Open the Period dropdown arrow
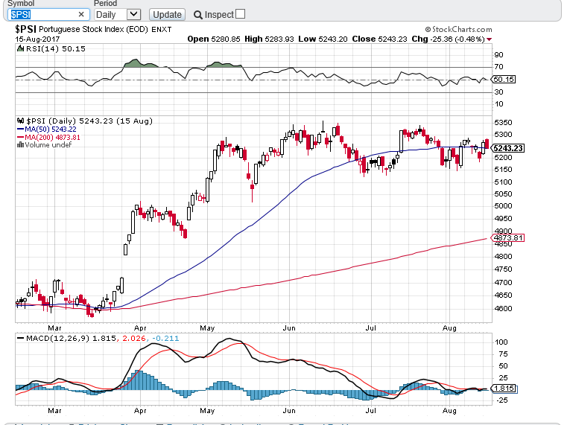 134,15
